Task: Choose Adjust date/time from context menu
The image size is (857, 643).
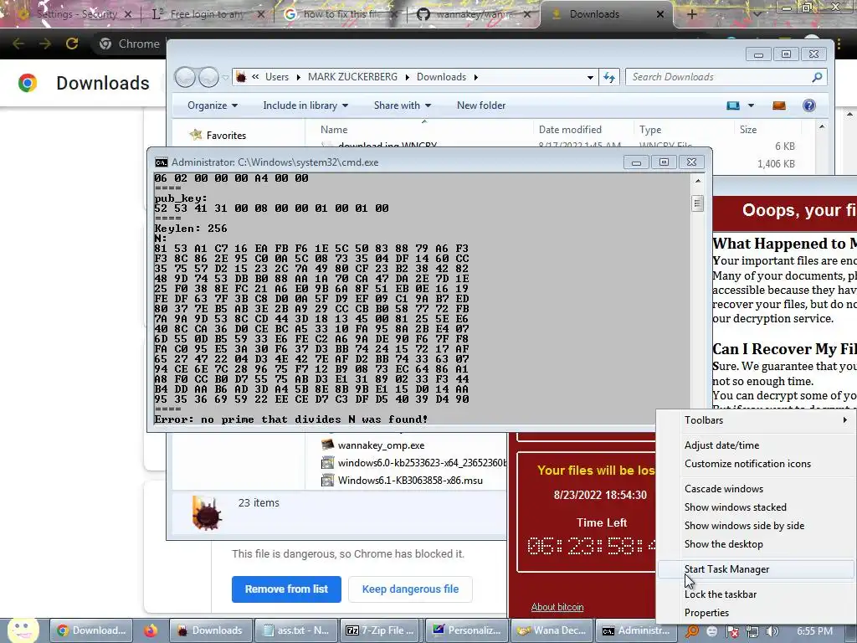Action: pyautogui.click(x=721, y=445)
